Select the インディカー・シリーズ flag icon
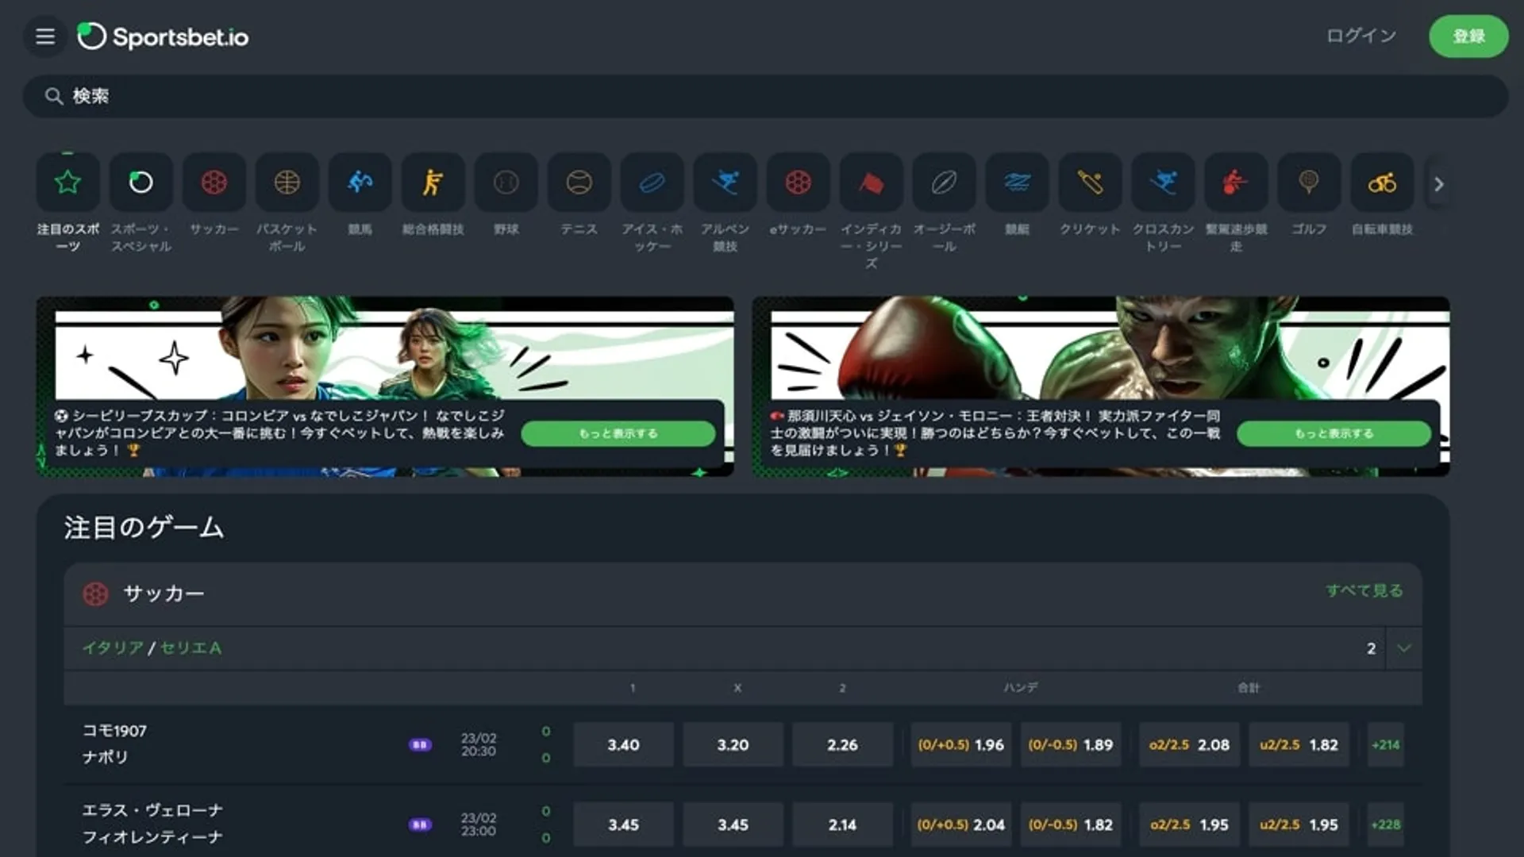This screenshot has height=857, width=1524. [x=872, y=183]
